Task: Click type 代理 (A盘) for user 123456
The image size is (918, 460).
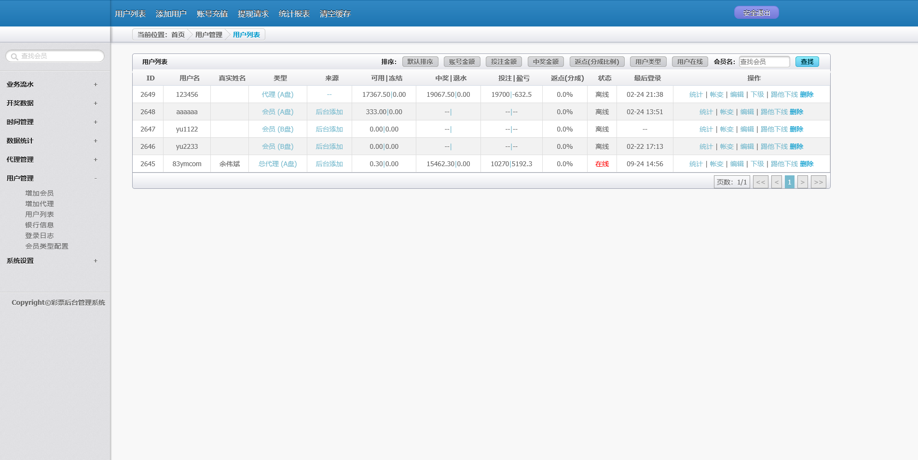Action: [277, 94]
